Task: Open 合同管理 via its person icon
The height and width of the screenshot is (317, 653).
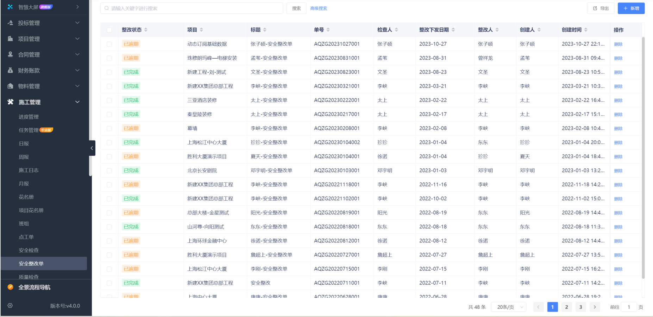Action: tap(10, 54)
